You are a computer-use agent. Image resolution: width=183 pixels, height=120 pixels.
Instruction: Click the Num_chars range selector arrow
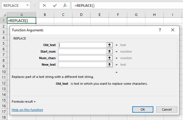[x=109, y=58]
